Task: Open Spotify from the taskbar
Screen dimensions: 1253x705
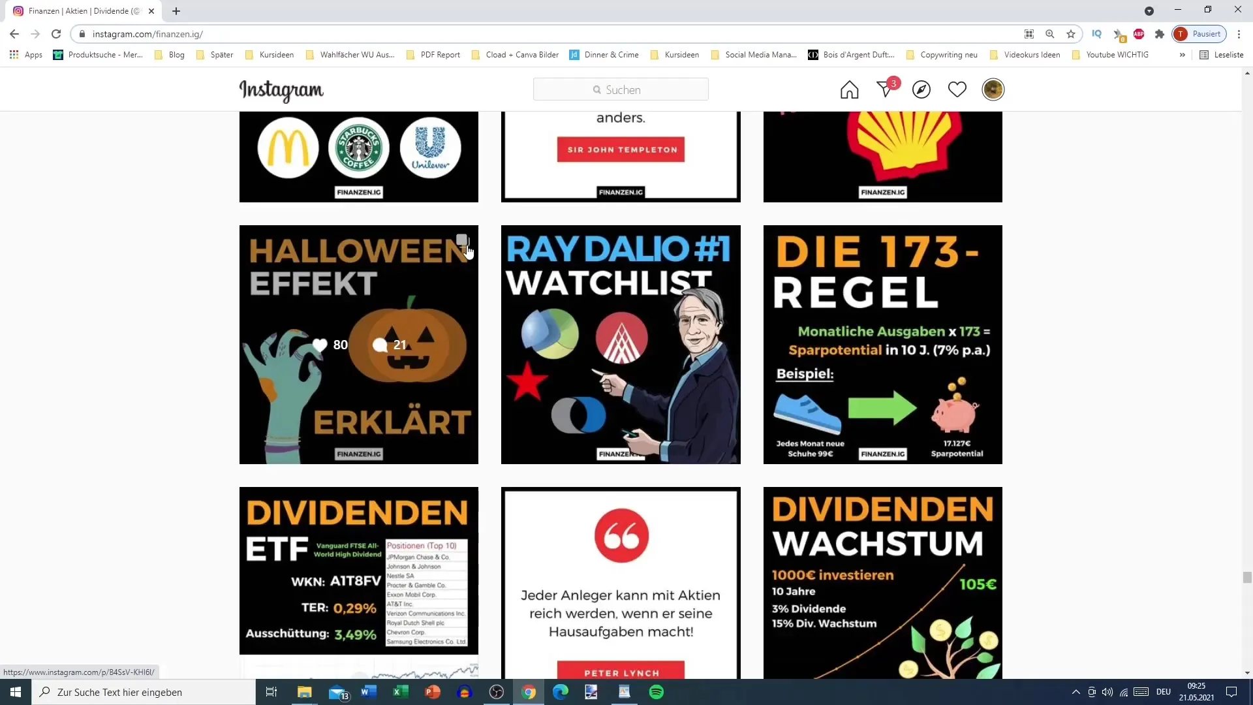Action: (x=657, y=692)
